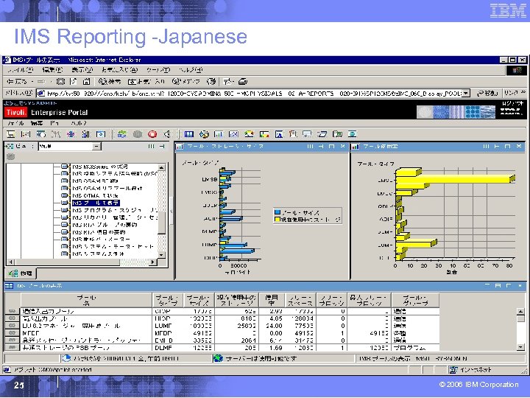Select the Bar chart view icon

point(219,134)
